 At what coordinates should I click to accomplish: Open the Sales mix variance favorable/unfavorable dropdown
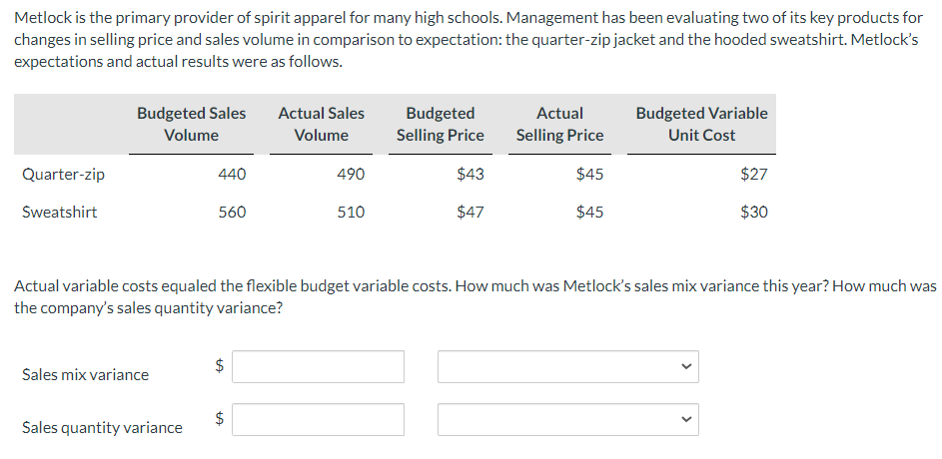[x=567, y=367]
